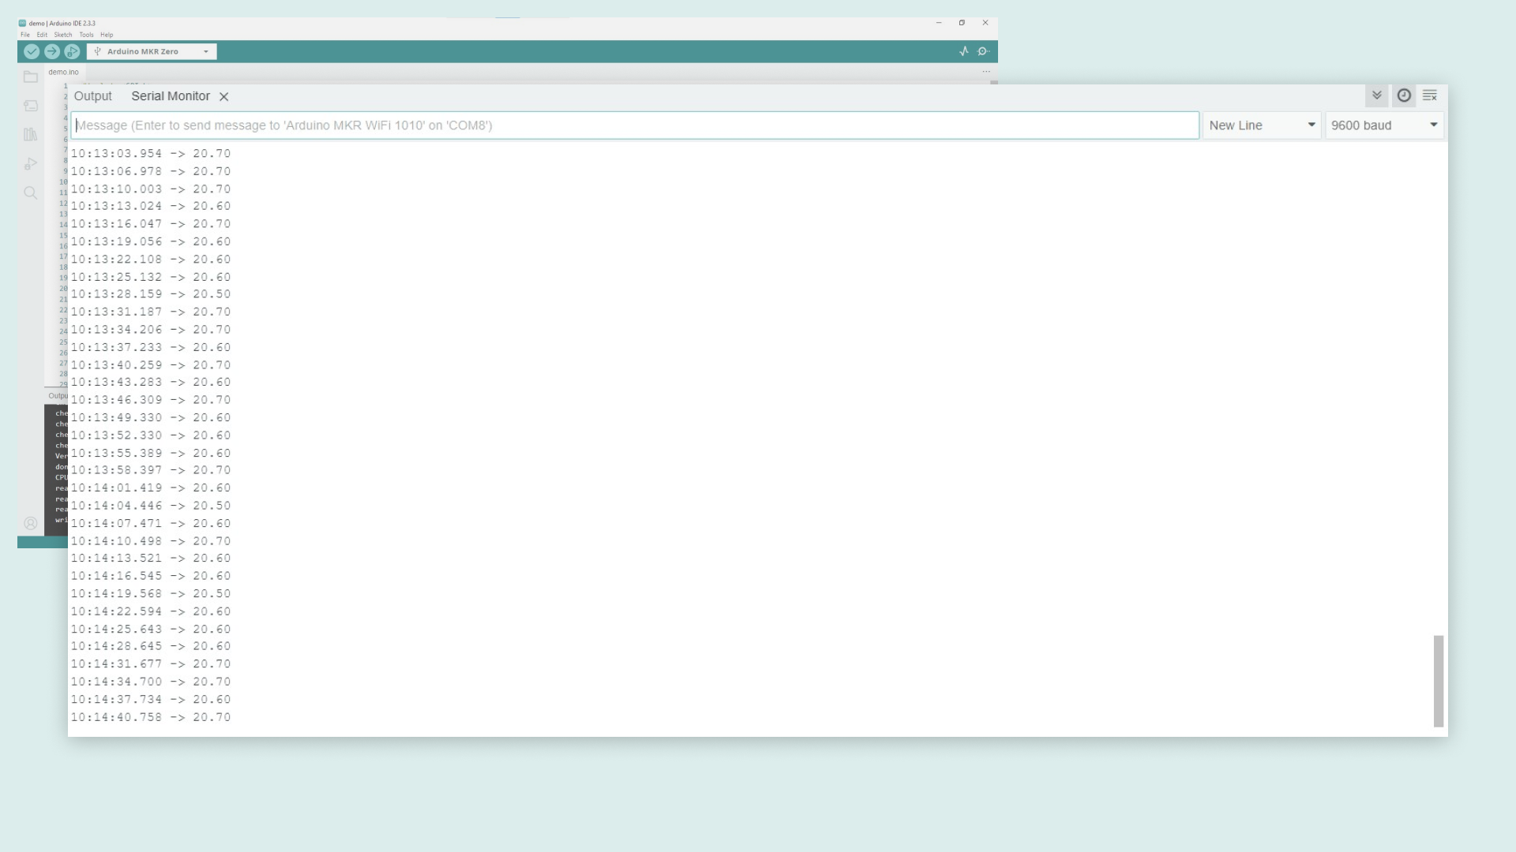The width and height of the screenshot is (1516, 852).
Task: Toggle timestamp display clock icon
Action: tap(1404, 95)
